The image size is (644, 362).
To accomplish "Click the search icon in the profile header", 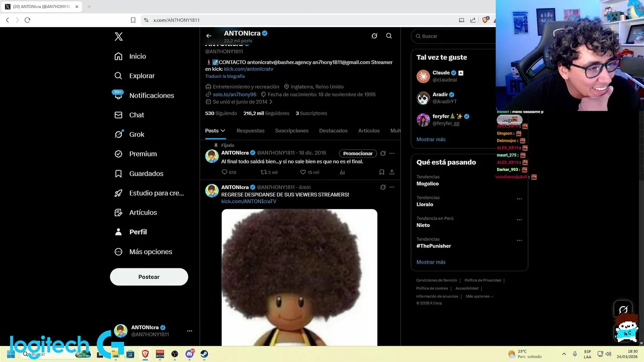I will pos(389,36).
